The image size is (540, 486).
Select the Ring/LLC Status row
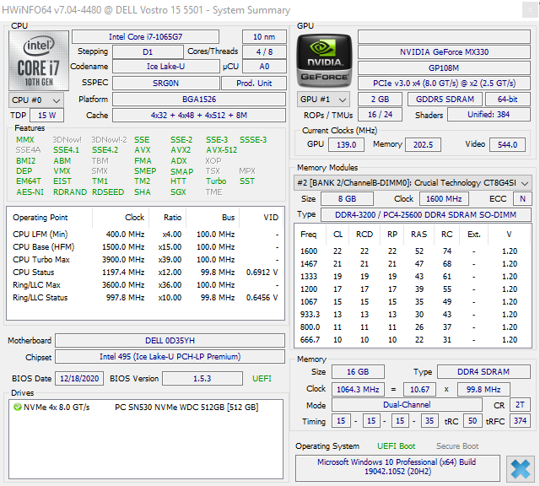coord(145,298)
